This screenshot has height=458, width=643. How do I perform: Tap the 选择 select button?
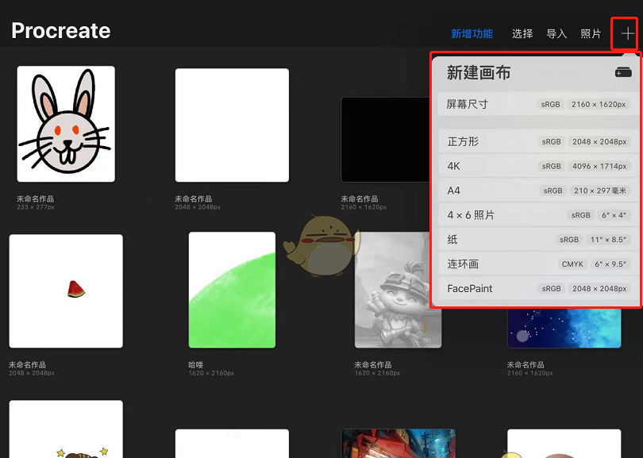[522, 33]
